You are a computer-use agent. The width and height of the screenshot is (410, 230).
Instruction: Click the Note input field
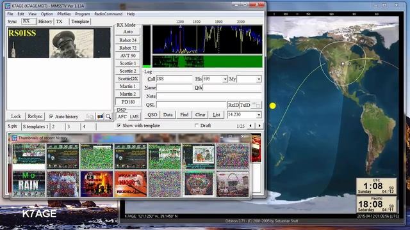point(209,96)
